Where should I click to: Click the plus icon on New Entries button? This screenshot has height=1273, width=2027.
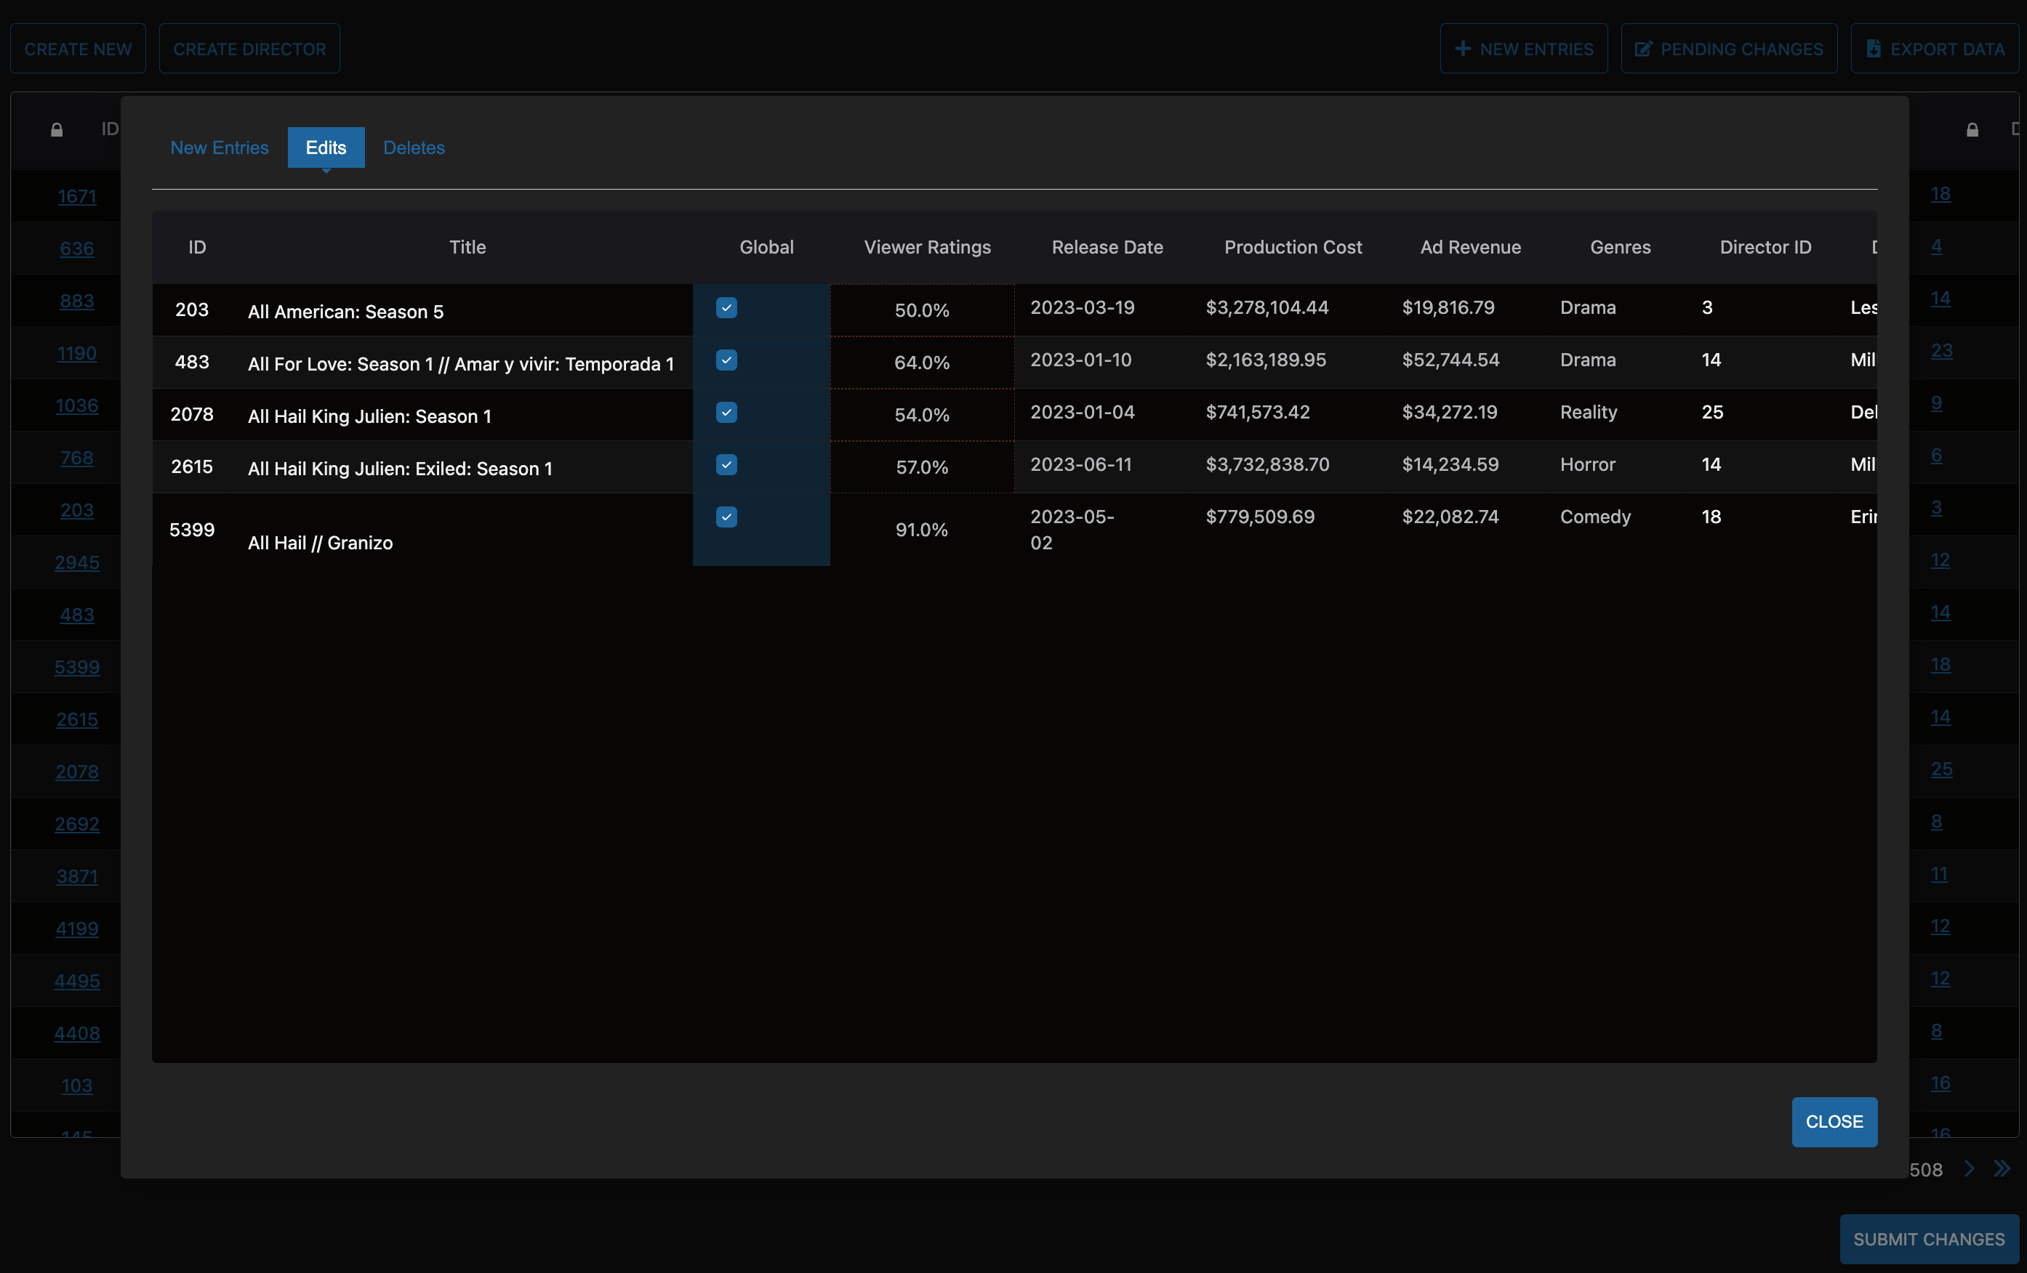tap(1463, 49)
